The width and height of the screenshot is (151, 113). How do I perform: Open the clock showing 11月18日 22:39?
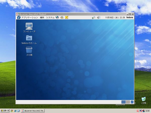pyautogui.click(x=115, y=18)
